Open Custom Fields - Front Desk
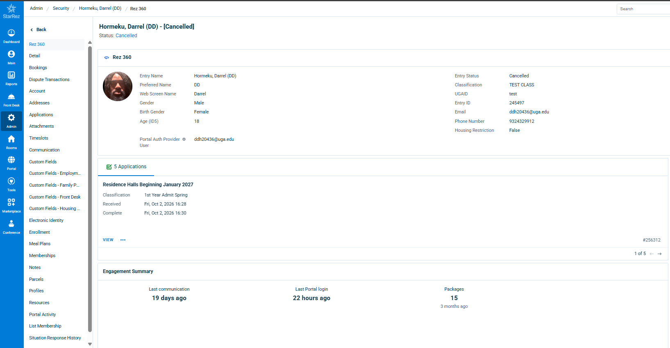This screenshot has height=348, width=670. pyautogui.click(x=55, y=197)
